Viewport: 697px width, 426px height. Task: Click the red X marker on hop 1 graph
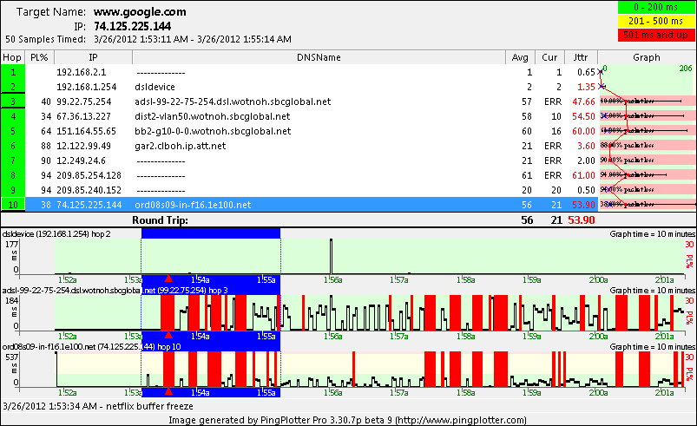pyautogui.click(x=602, y=72)
